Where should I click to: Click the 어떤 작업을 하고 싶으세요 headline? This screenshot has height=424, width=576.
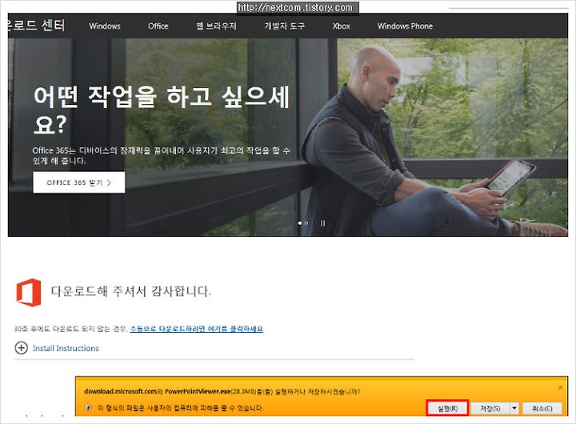click(x=162, y=110)
